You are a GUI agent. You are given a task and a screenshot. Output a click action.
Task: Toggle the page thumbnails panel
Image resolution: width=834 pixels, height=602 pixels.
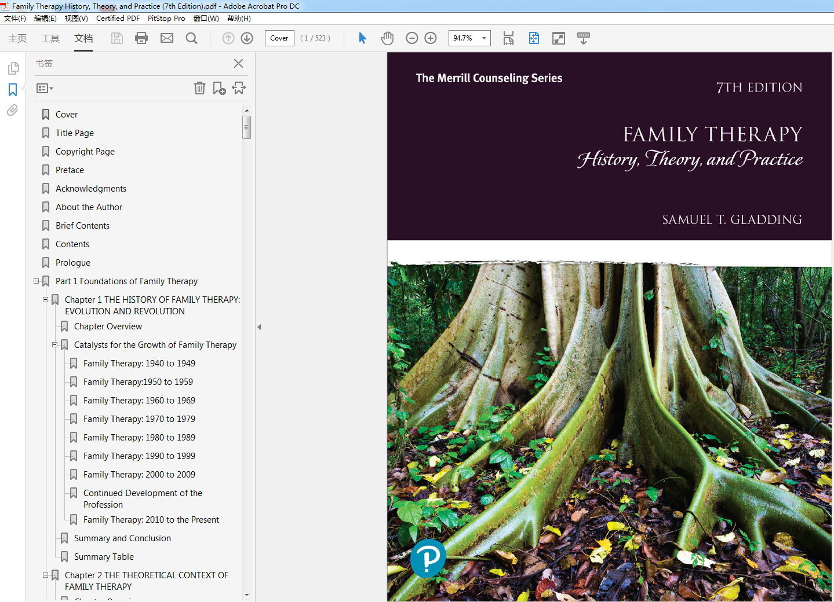[x=13, y=68]
